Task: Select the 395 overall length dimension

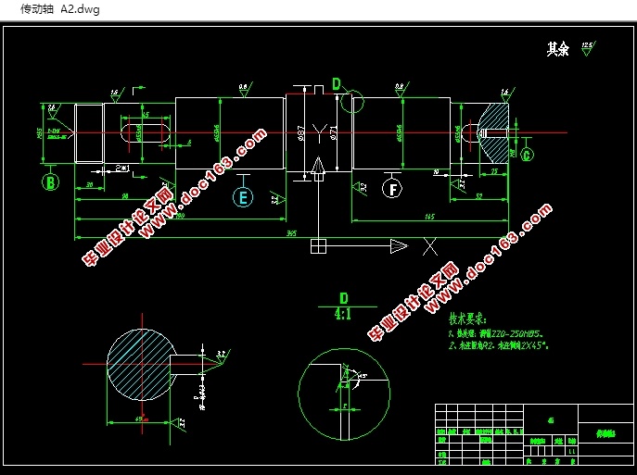Action: point(292,233)
